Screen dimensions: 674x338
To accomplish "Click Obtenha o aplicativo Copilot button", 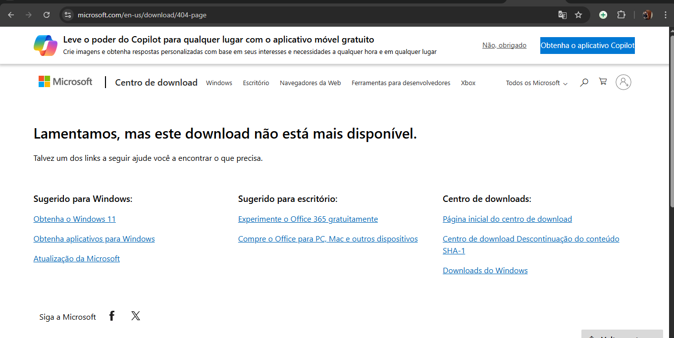I will pyautogui.click(x=587, y=46).
